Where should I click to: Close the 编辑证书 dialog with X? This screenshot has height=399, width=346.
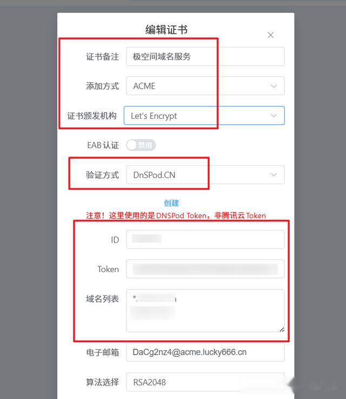[271, 35]
